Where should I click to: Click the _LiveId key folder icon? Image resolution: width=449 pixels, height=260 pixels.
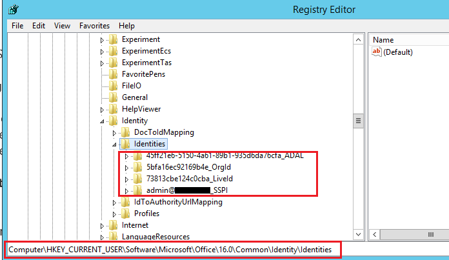[x=138, y=179]
